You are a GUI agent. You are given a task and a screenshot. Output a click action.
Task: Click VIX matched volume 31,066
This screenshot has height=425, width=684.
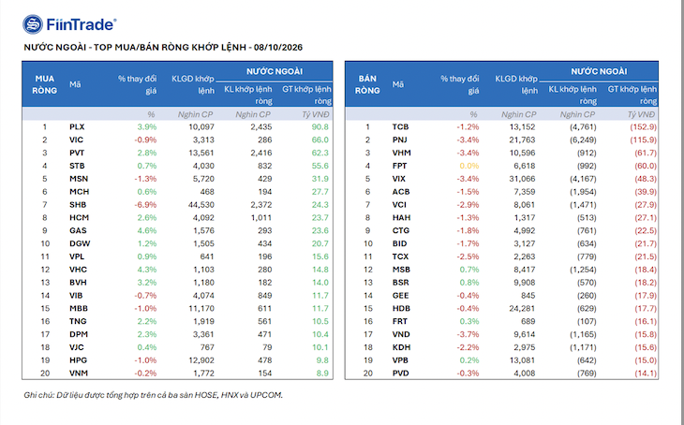[x=522, y=179]
